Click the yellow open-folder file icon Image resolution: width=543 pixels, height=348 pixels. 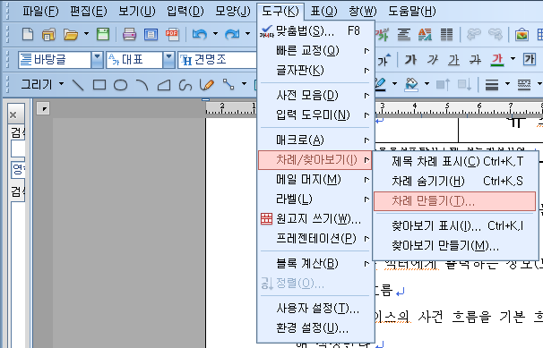pos(71,35)
